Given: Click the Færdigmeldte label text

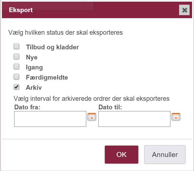Looking at the screenshot, I should [x=47, y=78].
